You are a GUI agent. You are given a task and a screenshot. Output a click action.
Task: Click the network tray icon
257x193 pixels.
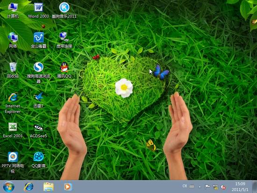point(215,187)
